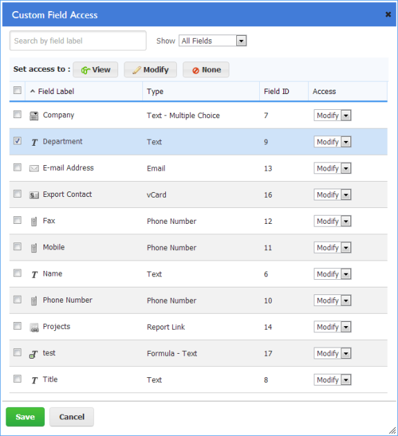Screen dimensions: 398x436
Task: Click the test formula text icon
Action: [33, 354]
